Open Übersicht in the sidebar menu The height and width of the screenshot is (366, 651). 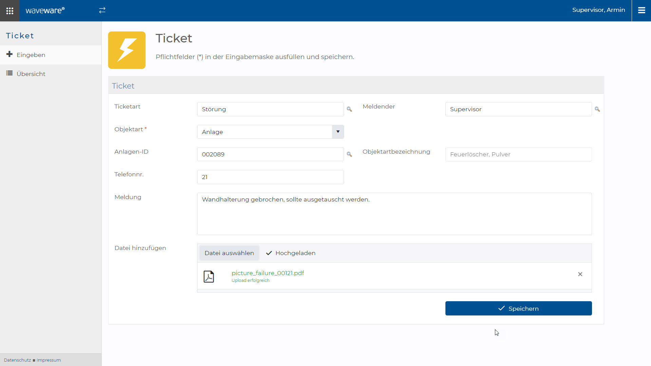click(31, 74)
